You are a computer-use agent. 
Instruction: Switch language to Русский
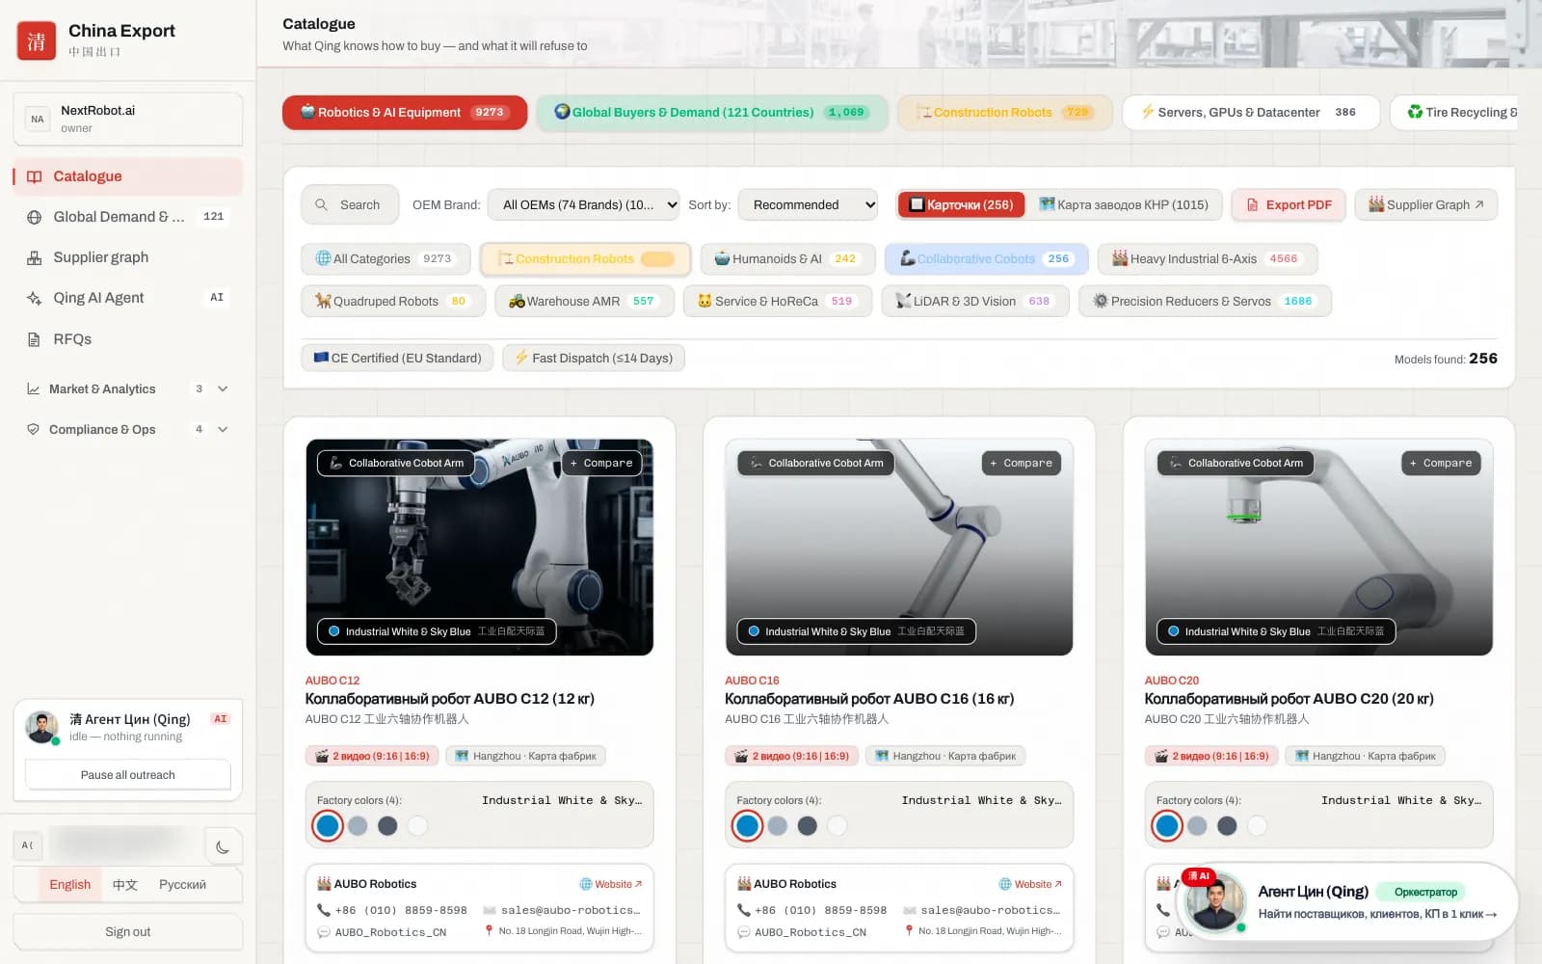182,885
